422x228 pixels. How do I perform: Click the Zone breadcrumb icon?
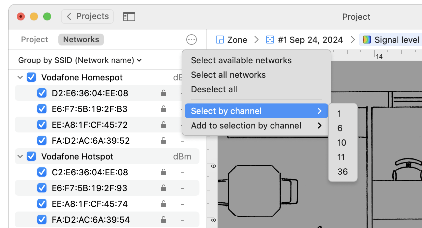tap(220, 40)
